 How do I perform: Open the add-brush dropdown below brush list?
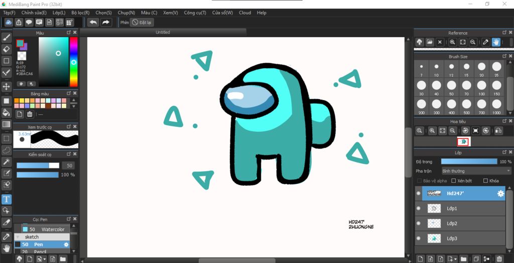44,259
